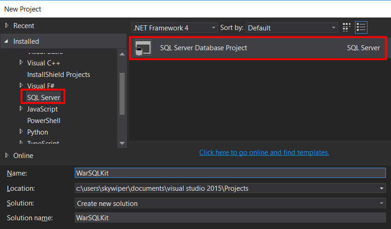
Task: Select Python template category
Action: coord(37,132)
